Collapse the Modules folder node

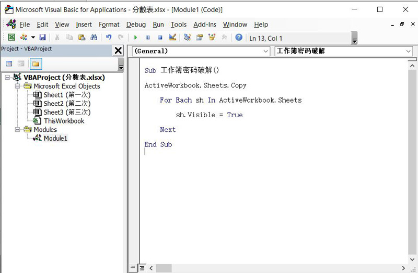pos(18,129)
